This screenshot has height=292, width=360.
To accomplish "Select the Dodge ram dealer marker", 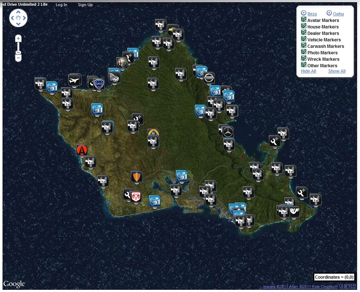I will pos(136,197).
